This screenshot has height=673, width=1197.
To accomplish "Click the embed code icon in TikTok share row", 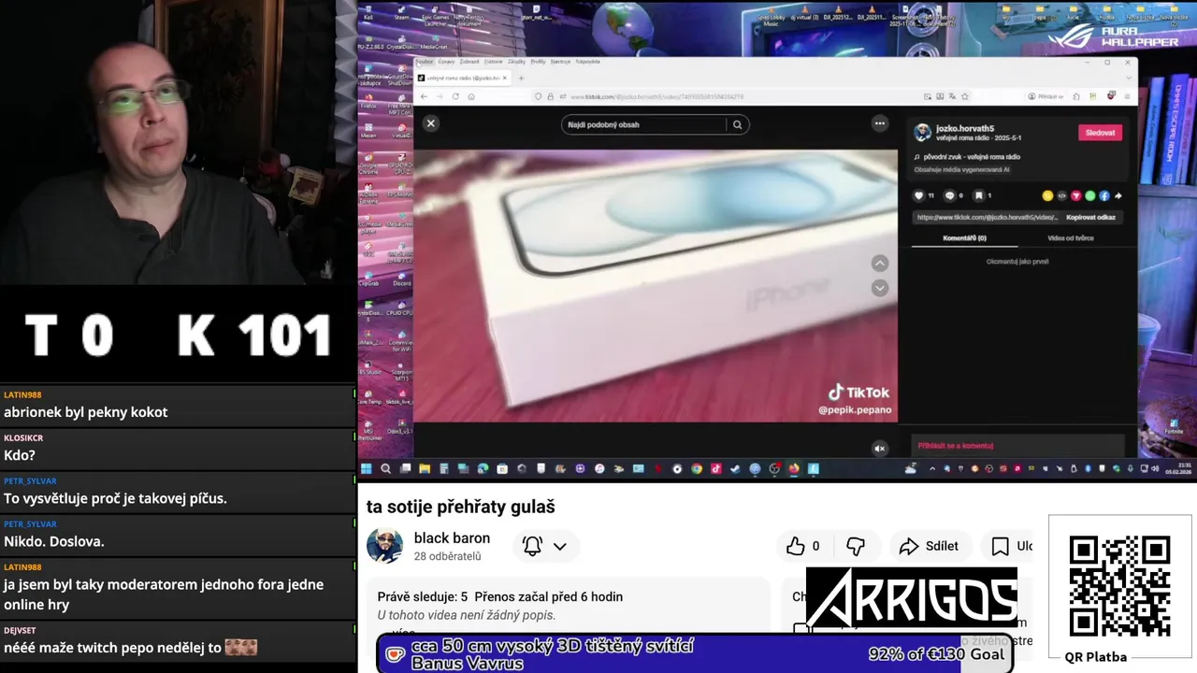I will [x=1062, y=195].
